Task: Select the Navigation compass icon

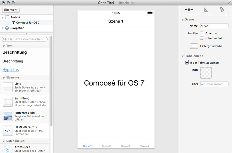Action: click(x=7, y=28)
